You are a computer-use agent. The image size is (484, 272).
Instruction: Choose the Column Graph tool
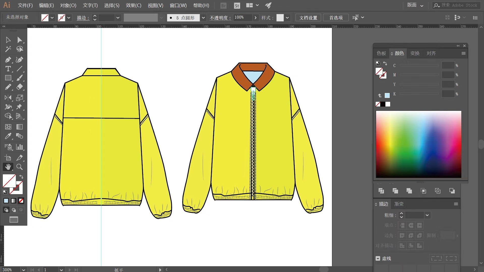tap(19, 147)
